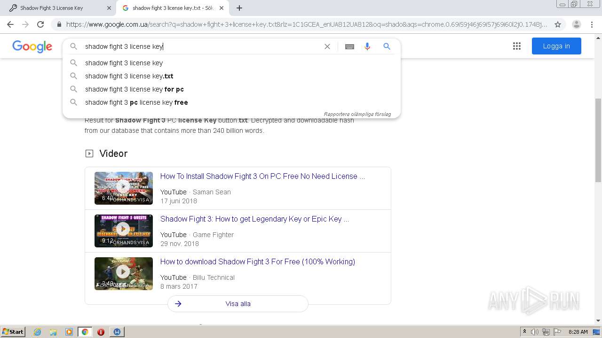This screenshot has width=602, height=338.
Task: Open Windows Explorer folder from taskbar
Action: point(53,332)
